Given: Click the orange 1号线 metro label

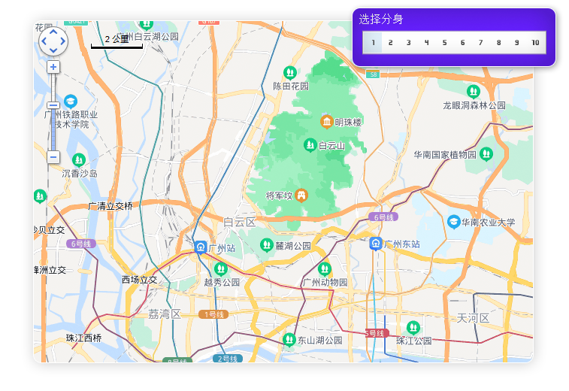Looking at the screenshot, I should pos(213,314).
